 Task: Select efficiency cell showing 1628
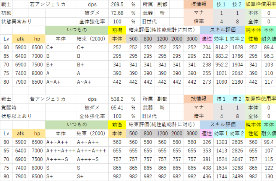coord(237,47)
